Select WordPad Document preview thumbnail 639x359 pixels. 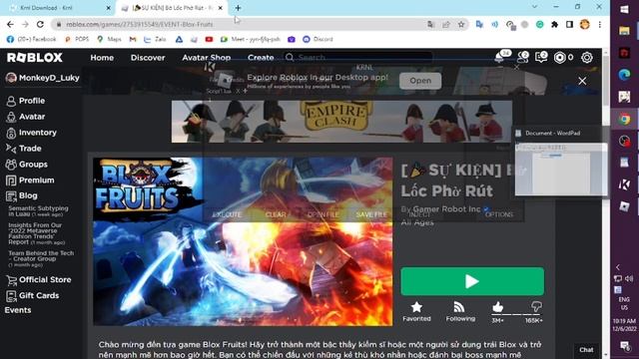point(561,169)
